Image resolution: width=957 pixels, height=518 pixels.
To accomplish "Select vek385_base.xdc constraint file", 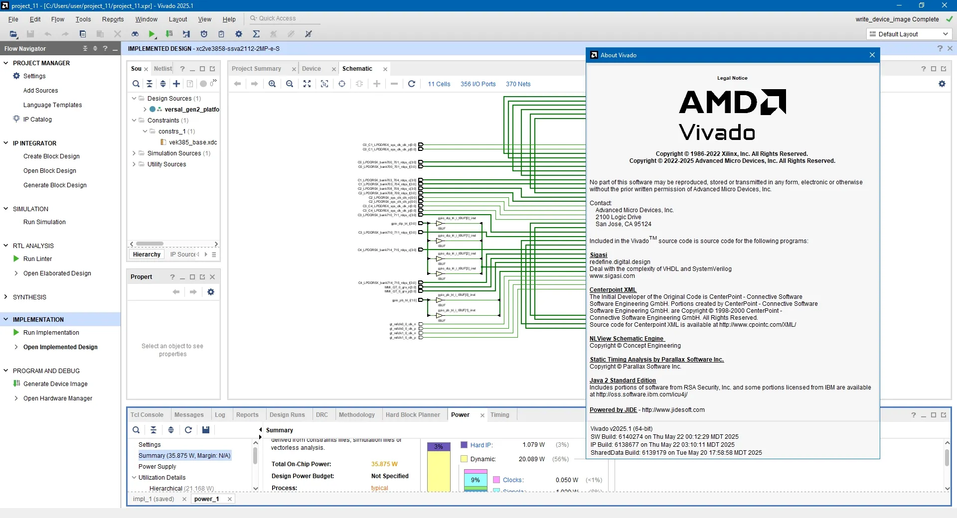I will (x=193, y=142).
